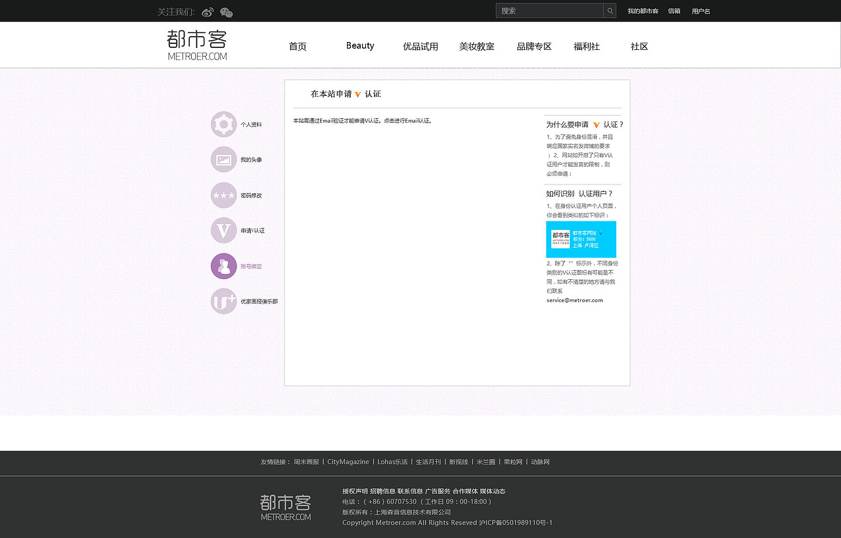Open 动脉网 friendly link
Screen dimensions: 841x538
(540, 462)
